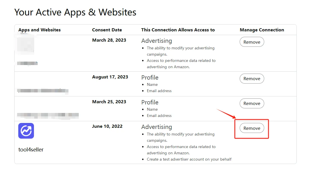Click the Apps and Websites column header

coord(39,30)
